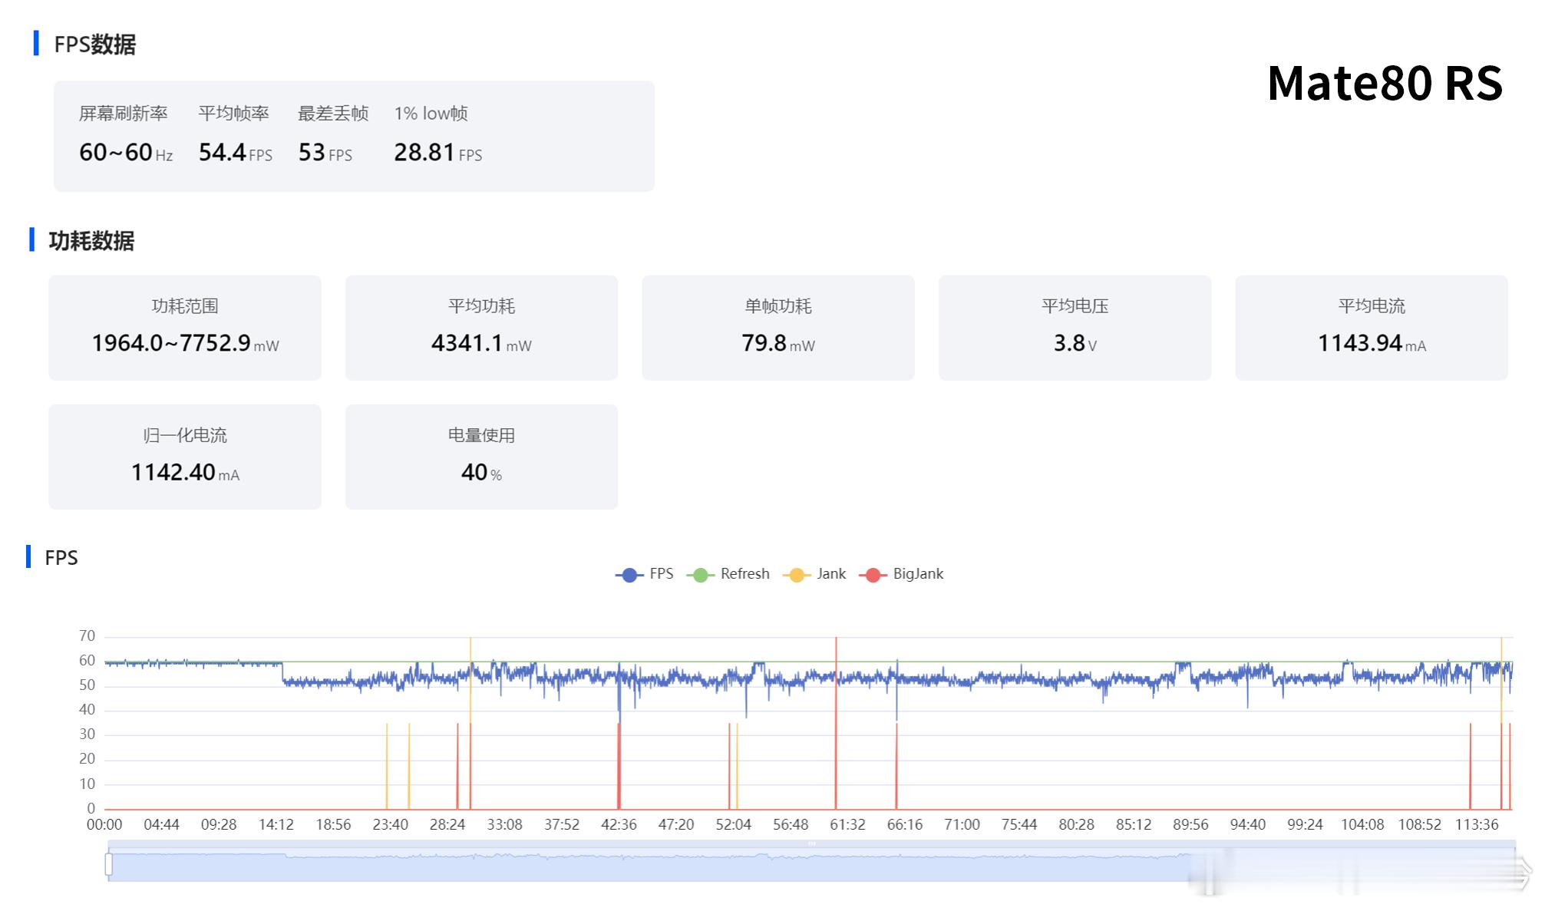1545x911 pixels.
Task: Select the 平均功耗 4341.1 mW card
Action: click(481, 328)
